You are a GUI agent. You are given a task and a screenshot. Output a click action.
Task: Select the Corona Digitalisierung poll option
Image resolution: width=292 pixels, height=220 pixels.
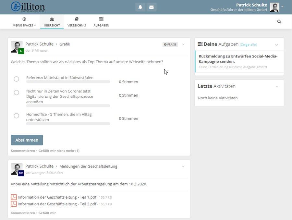pyautogui.click(x=17, y=92)
